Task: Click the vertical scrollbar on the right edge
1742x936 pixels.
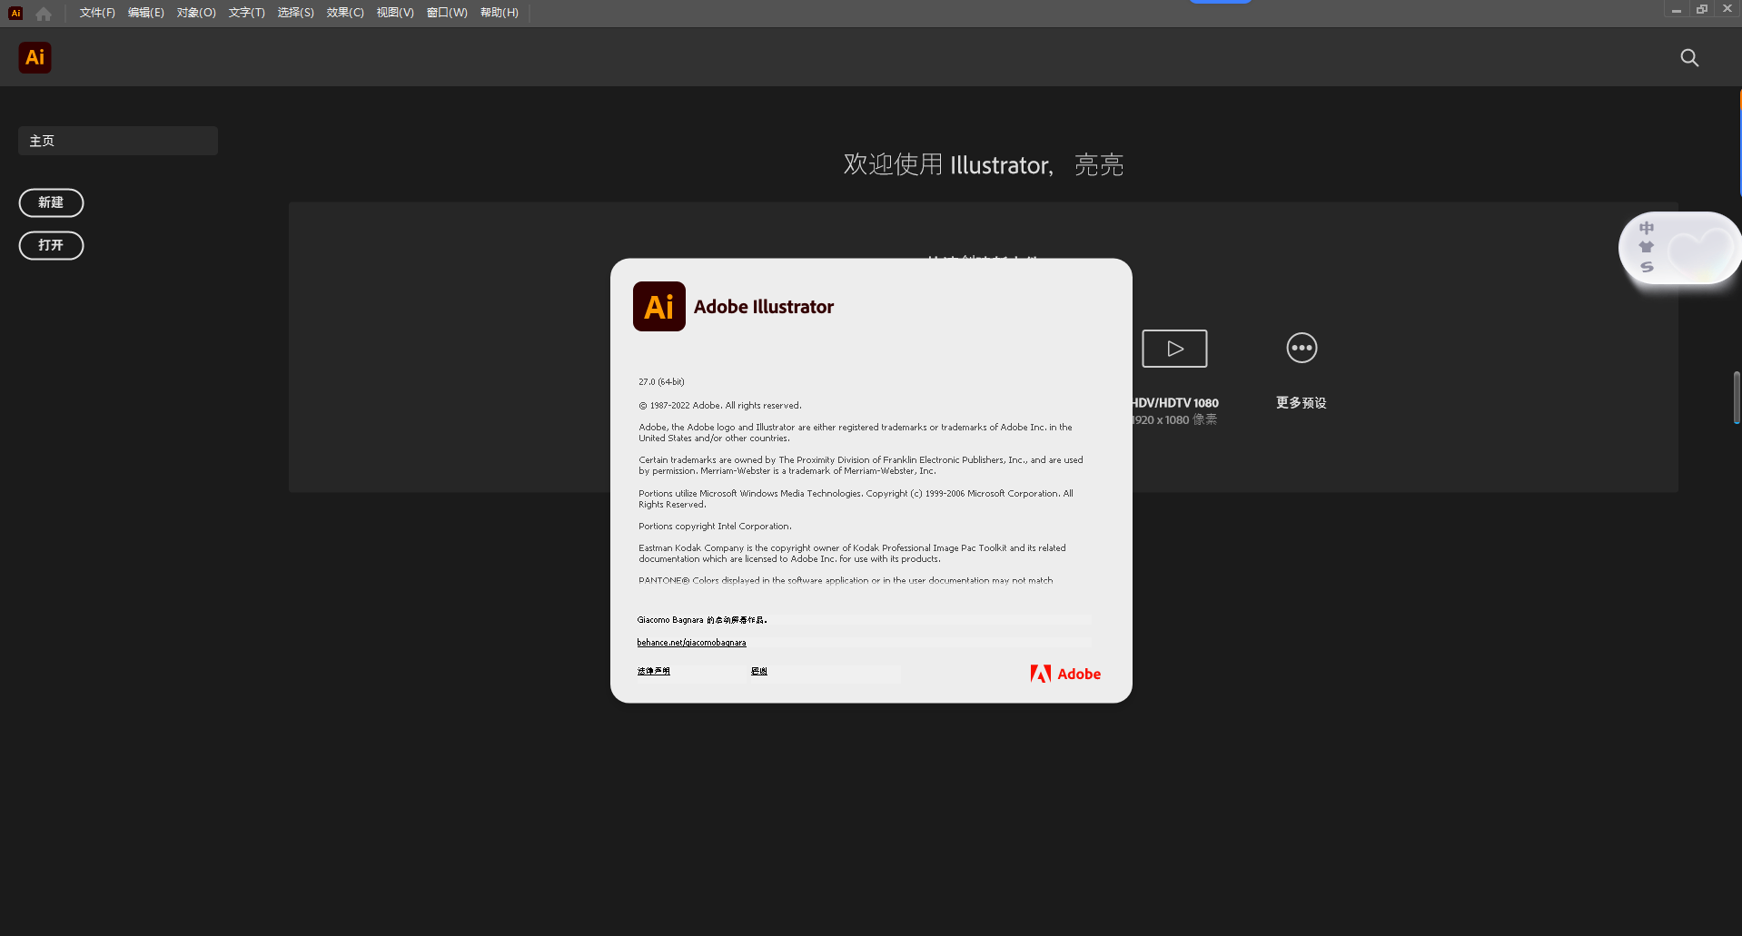Action: pos(1736,397)
